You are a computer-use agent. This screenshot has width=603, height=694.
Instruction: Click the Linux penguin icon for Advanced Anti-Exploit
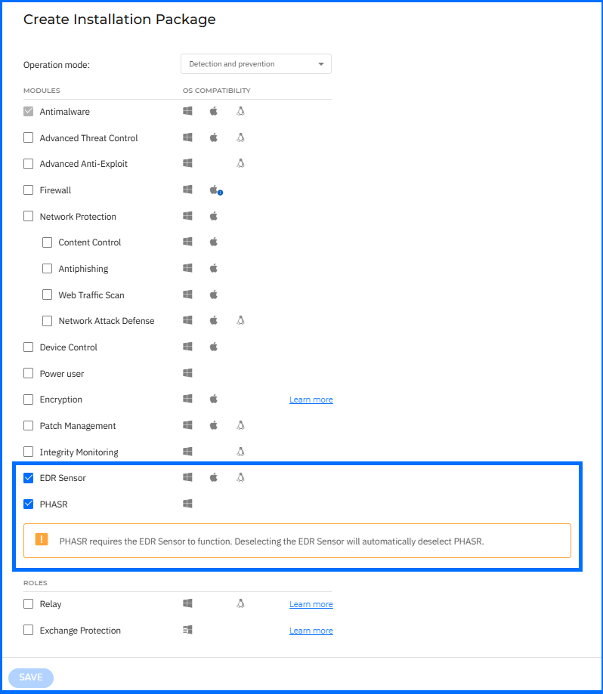pos(240,164)
